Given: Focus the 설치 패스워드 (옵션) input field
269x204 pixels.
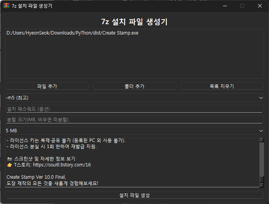Looking at the screenshot, I should coord(134,109).
